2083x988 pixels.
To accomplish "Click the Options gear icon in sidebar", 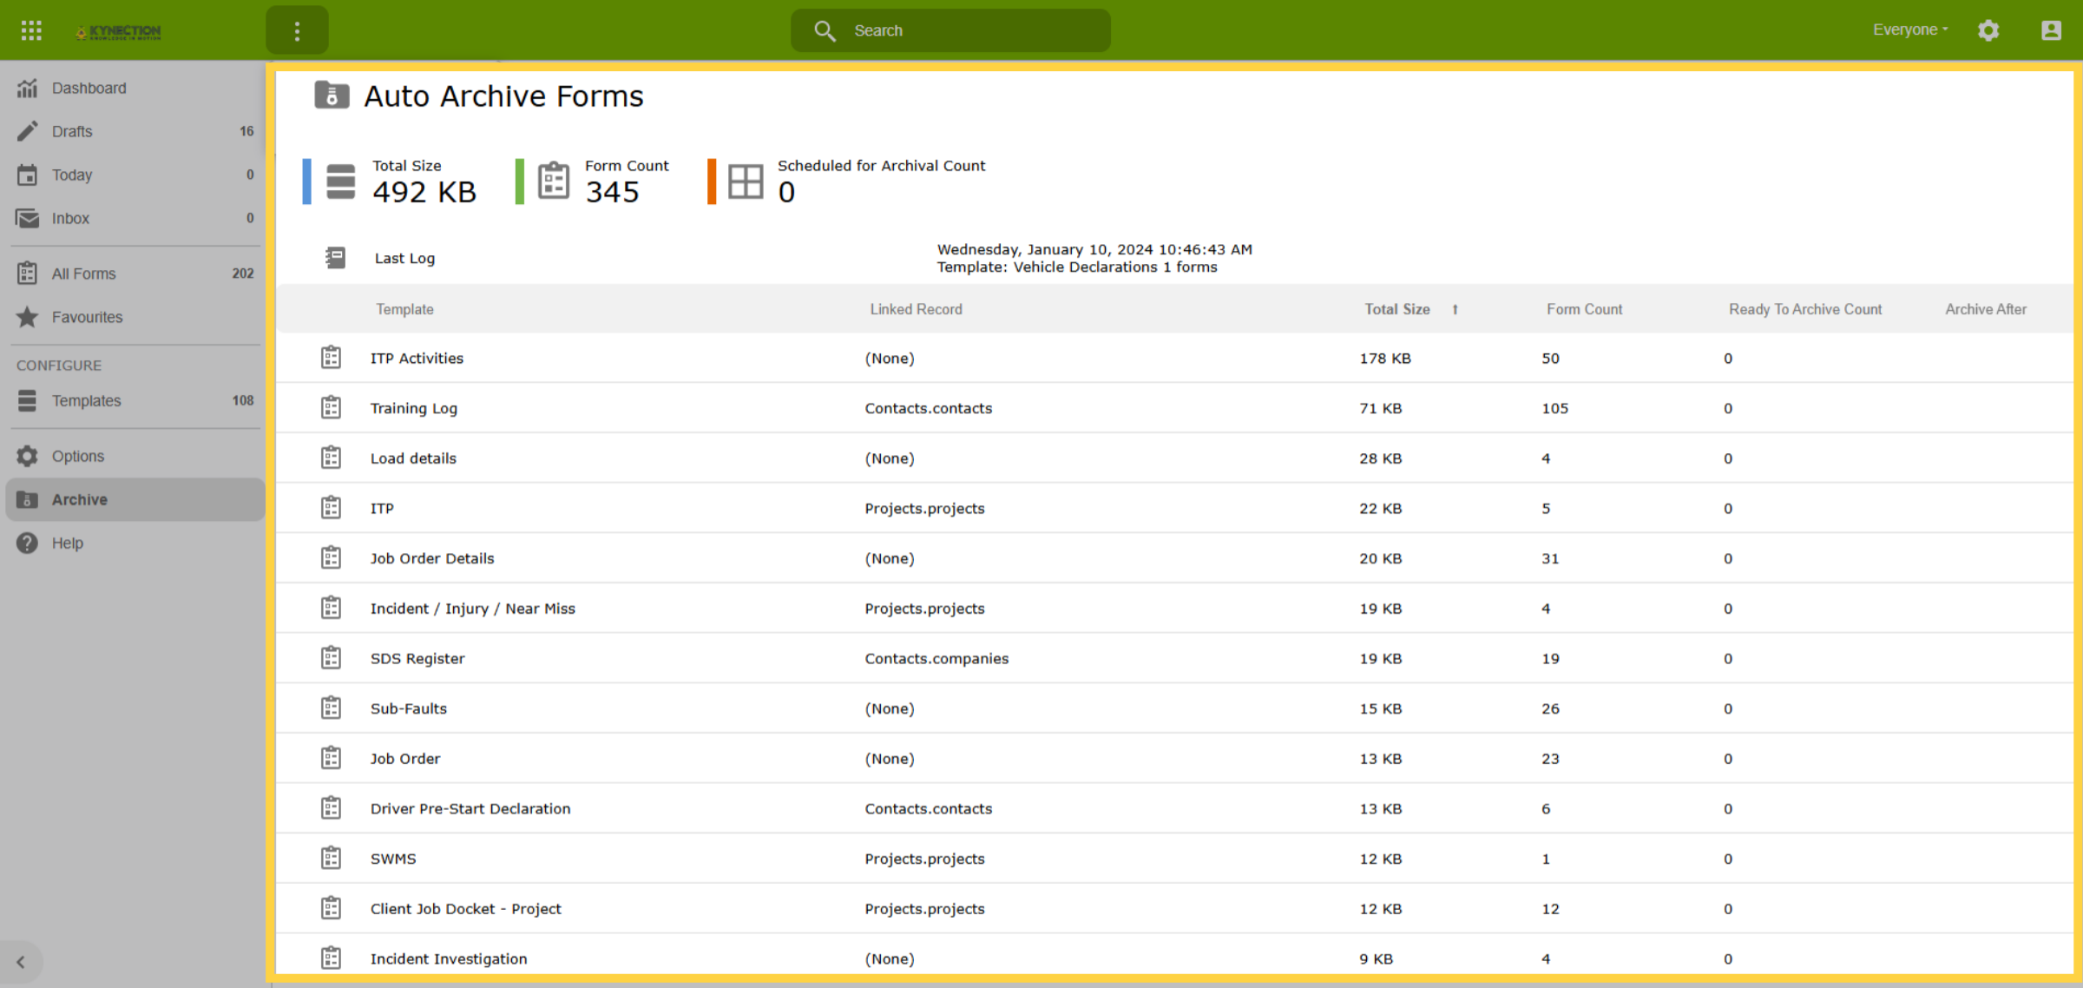I will (28, 456).
